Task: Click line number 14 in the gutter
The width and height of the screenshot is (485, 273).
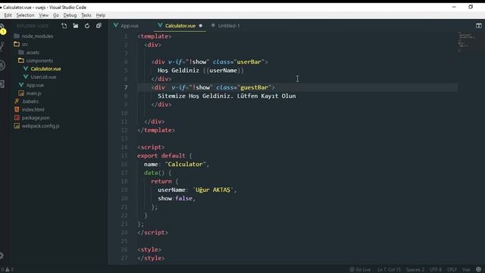Action: (124, 147)
